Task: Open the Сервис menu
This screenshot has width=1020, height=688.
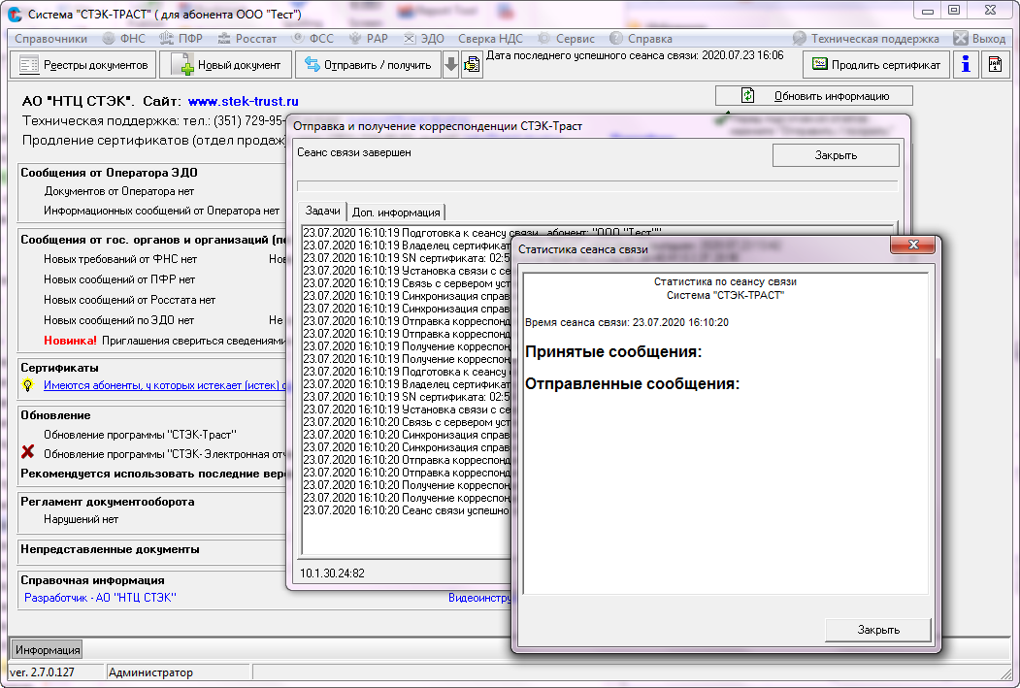Action: tap(566, 39)
